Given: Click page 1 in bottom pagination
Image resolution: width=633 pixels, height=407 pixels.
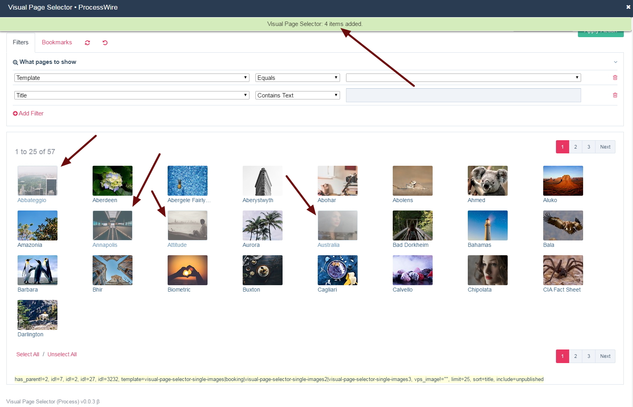Looking at the screenshot, I should [562, 356].
